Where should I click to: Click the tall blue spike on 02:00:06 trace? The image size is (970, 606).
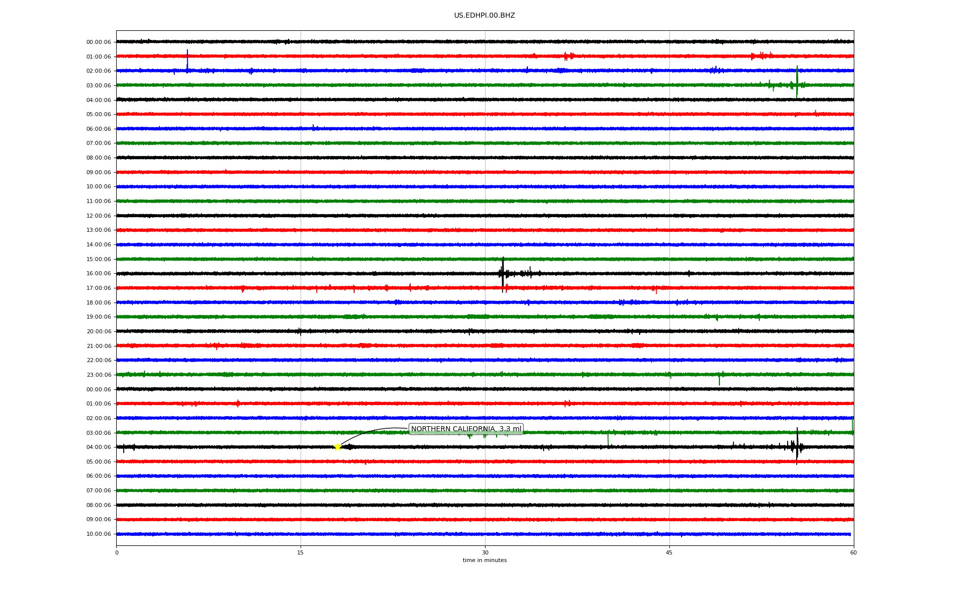[x=187, y=60]
